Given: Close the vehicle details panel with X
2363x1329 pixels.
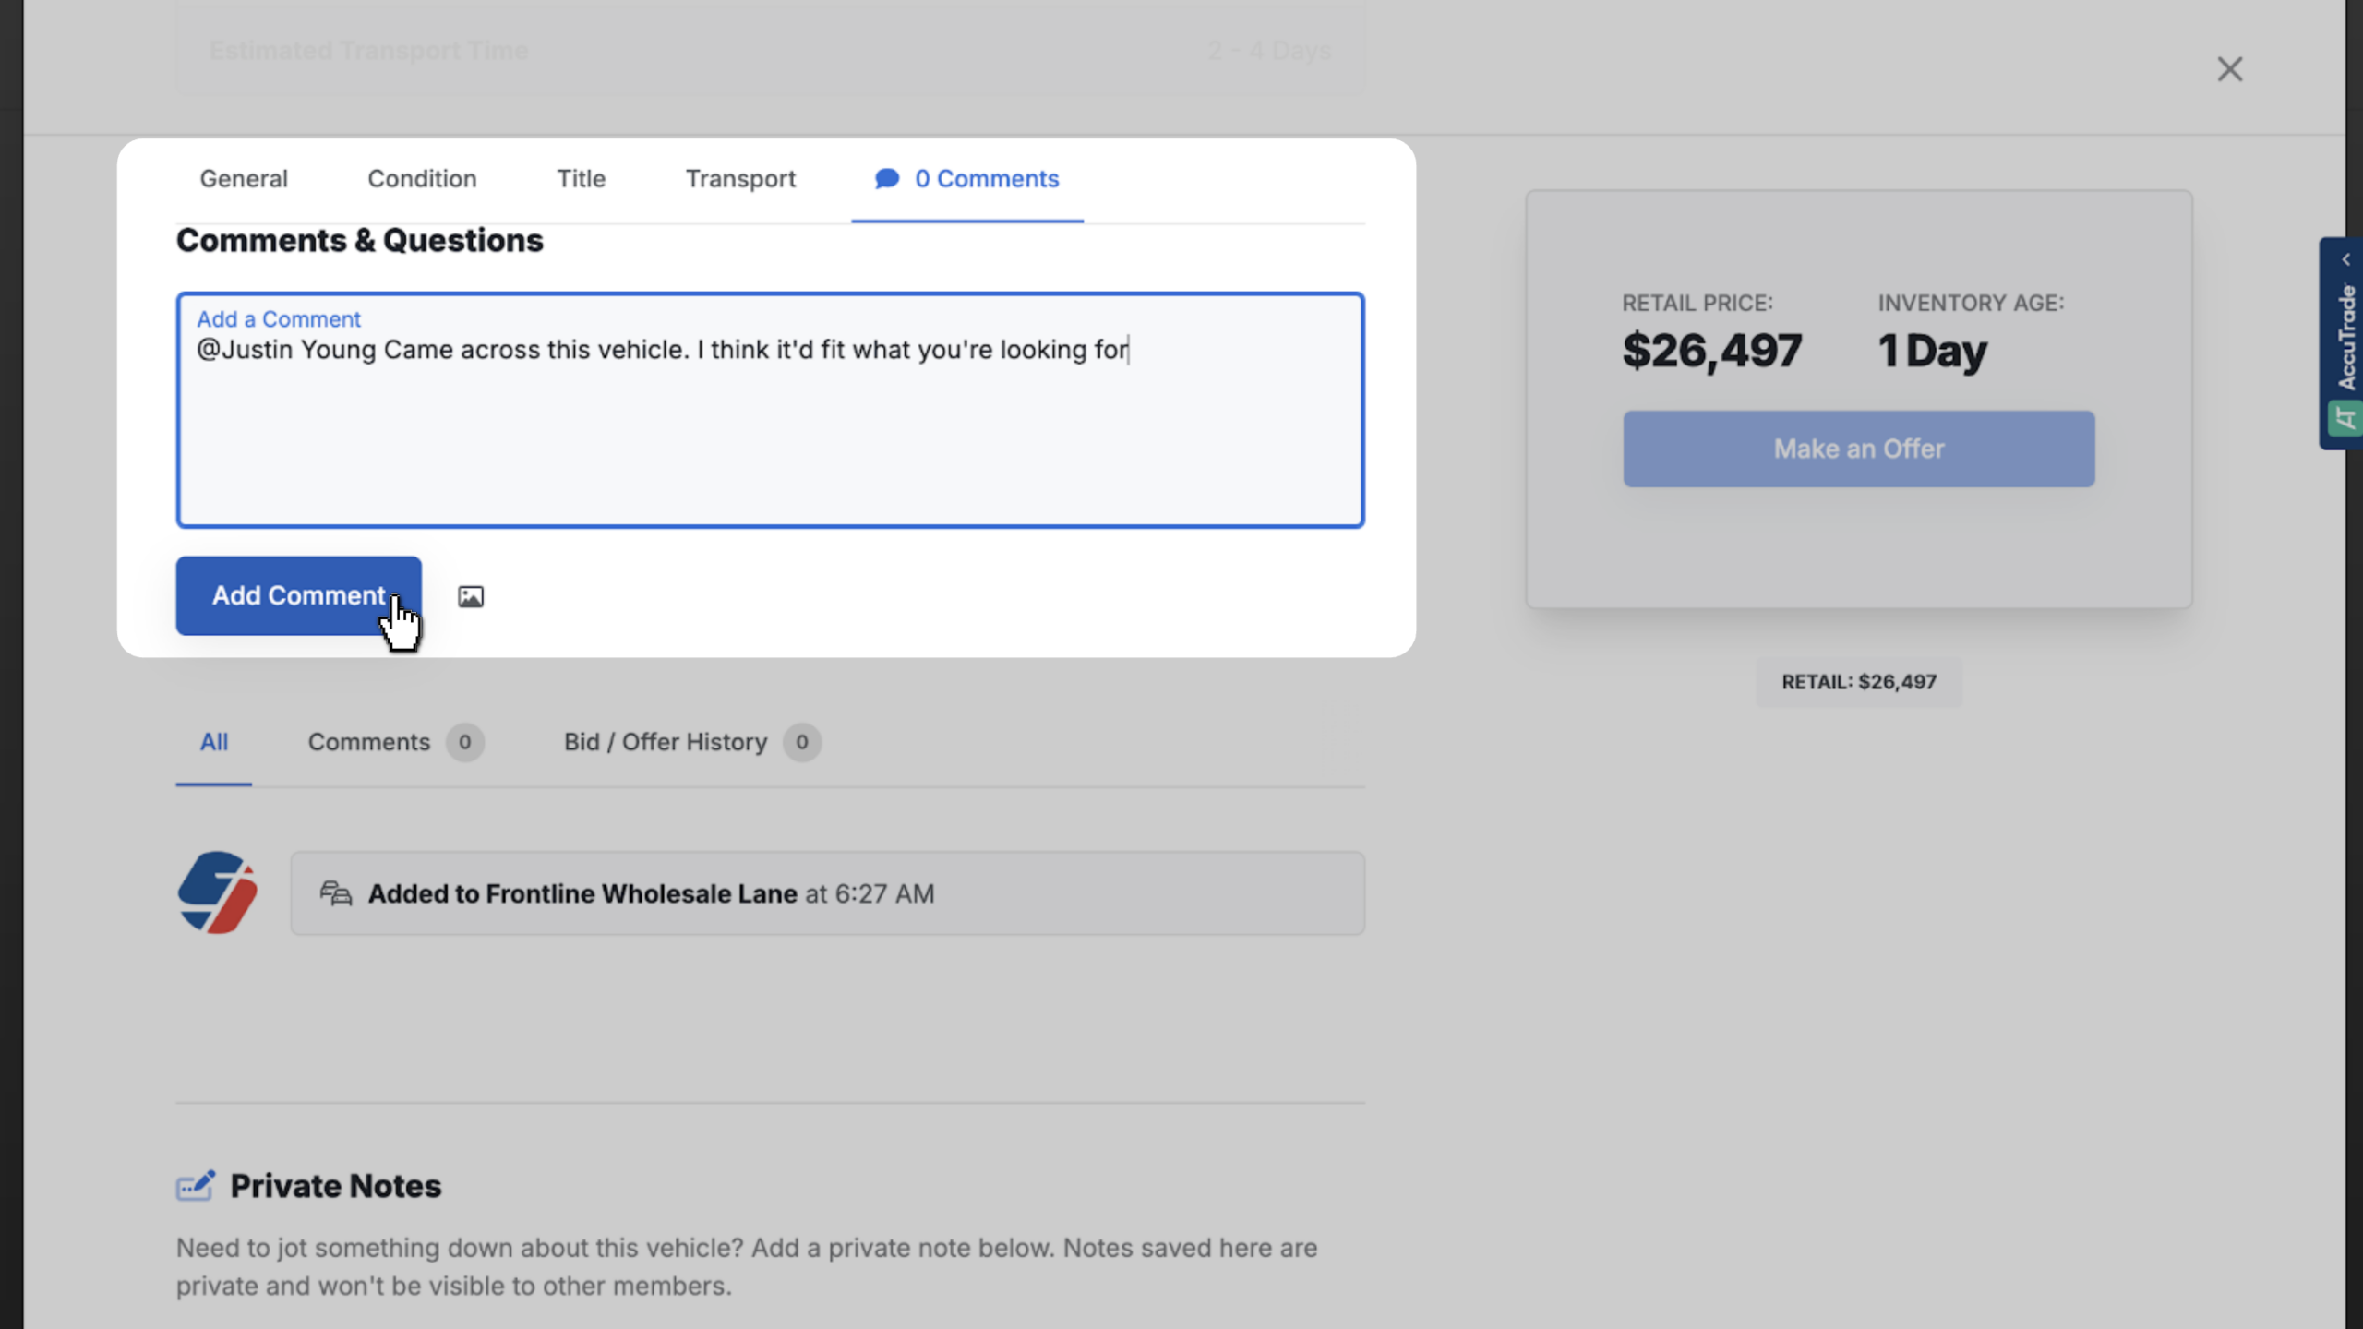Looking at the screenshot, I should pos(2230,69).
